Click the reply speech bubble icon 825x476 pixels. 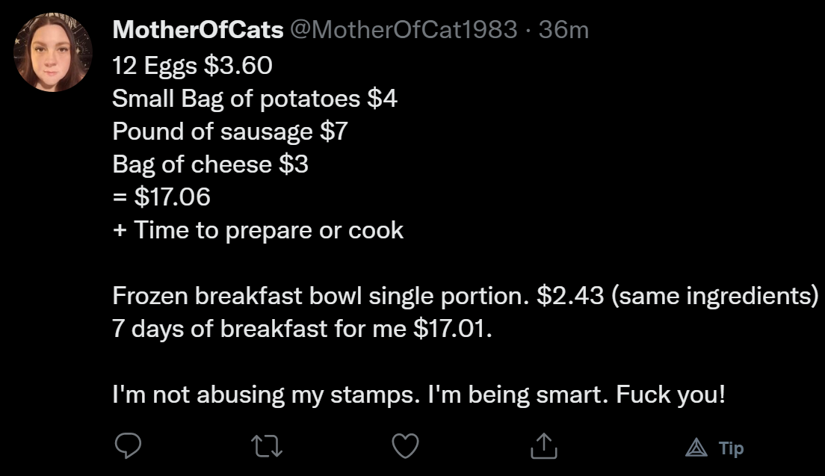(128, 446)
